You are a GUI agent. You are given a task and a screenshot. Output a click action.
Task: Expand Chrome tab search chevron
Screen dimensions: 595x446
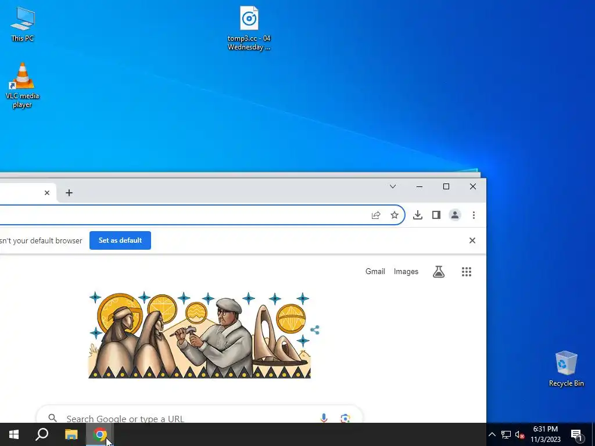tap(393, 186)
